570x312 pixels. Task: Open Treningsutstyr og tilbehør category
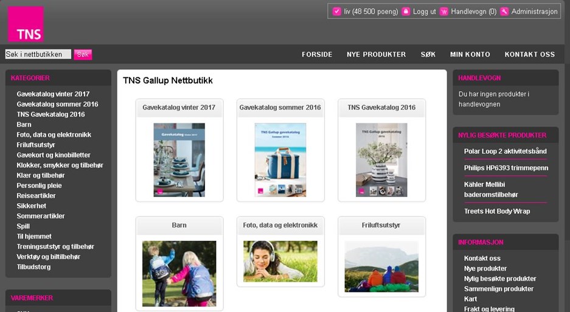pyautogui.click(x=55, y=246)
